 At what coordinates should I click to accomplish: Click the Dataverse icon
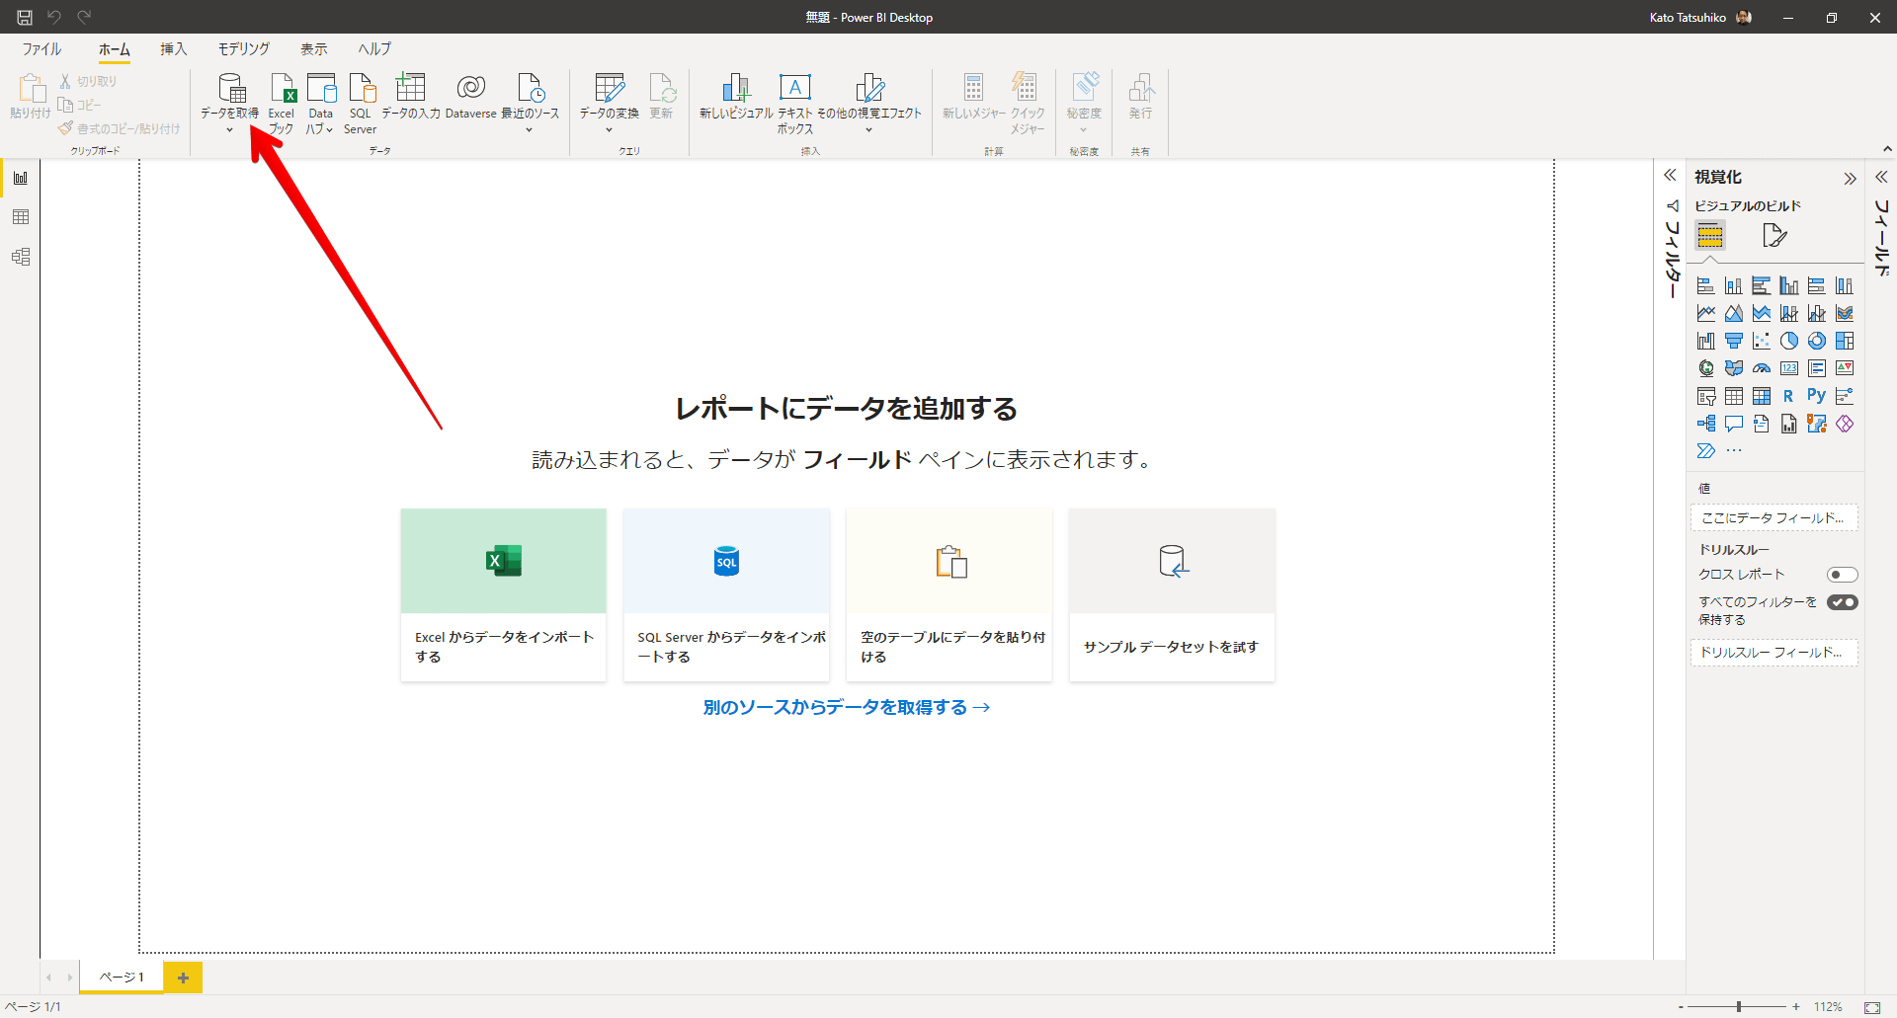click(x=471, y=97)
